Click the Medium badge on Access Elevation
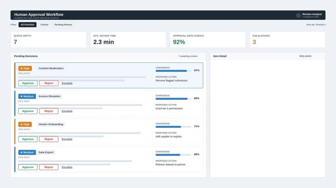336x188 pixels. (27, 96)
